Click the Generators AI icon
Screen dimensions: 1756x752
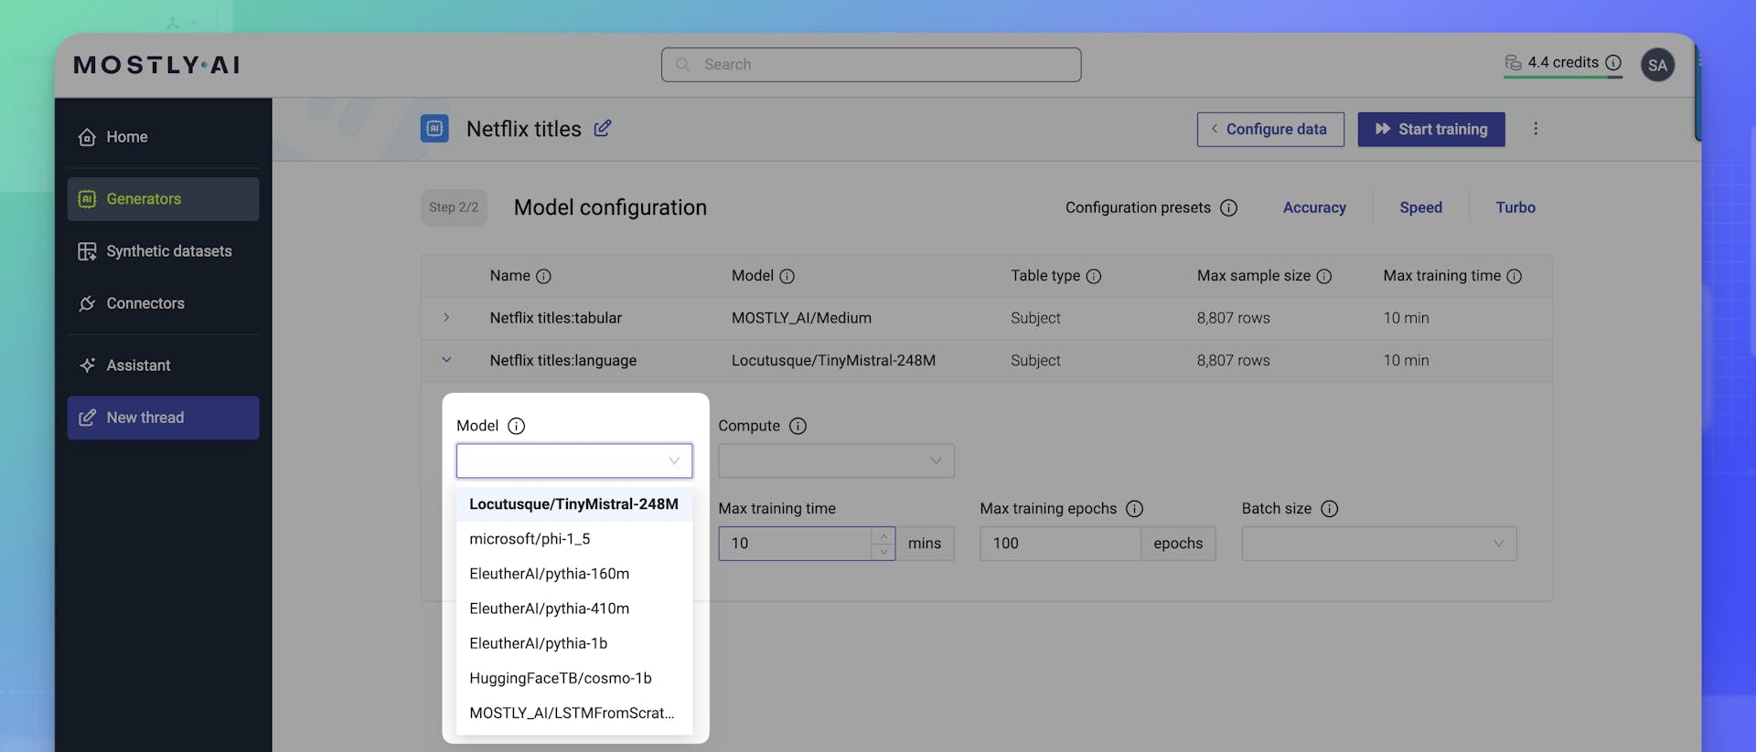pos(87,199)
